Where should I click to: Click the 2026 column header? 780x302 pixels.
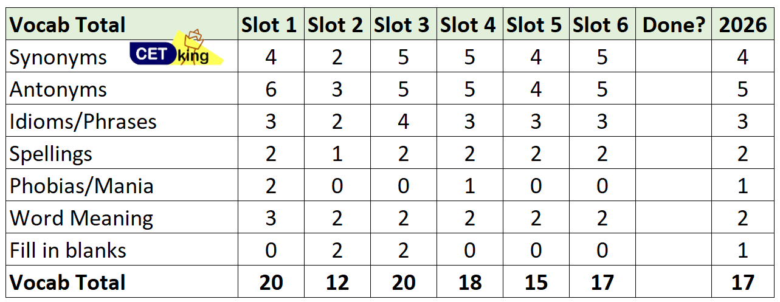click(x=742, y=25)
